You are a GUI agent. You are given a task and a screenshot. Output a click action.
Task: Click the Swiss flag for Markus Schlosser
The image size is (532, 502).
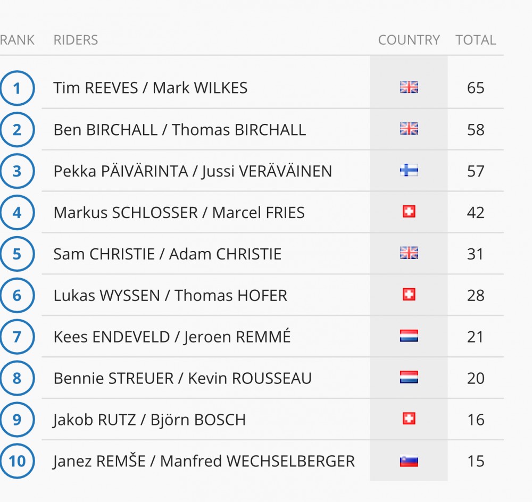(x=409, y=212)
